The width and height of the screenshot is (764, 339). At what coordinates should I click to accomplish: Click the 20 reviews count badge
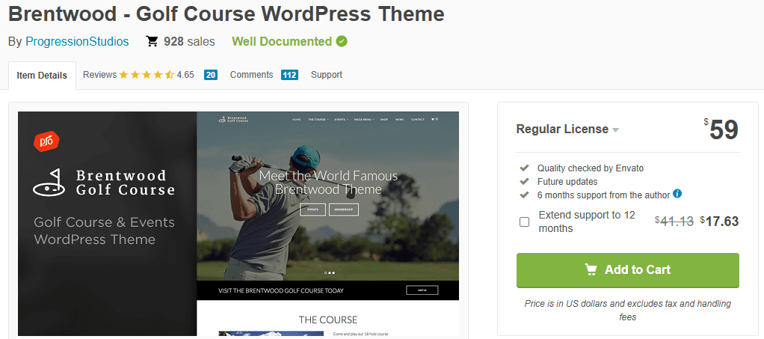click(x=211, y=75)
